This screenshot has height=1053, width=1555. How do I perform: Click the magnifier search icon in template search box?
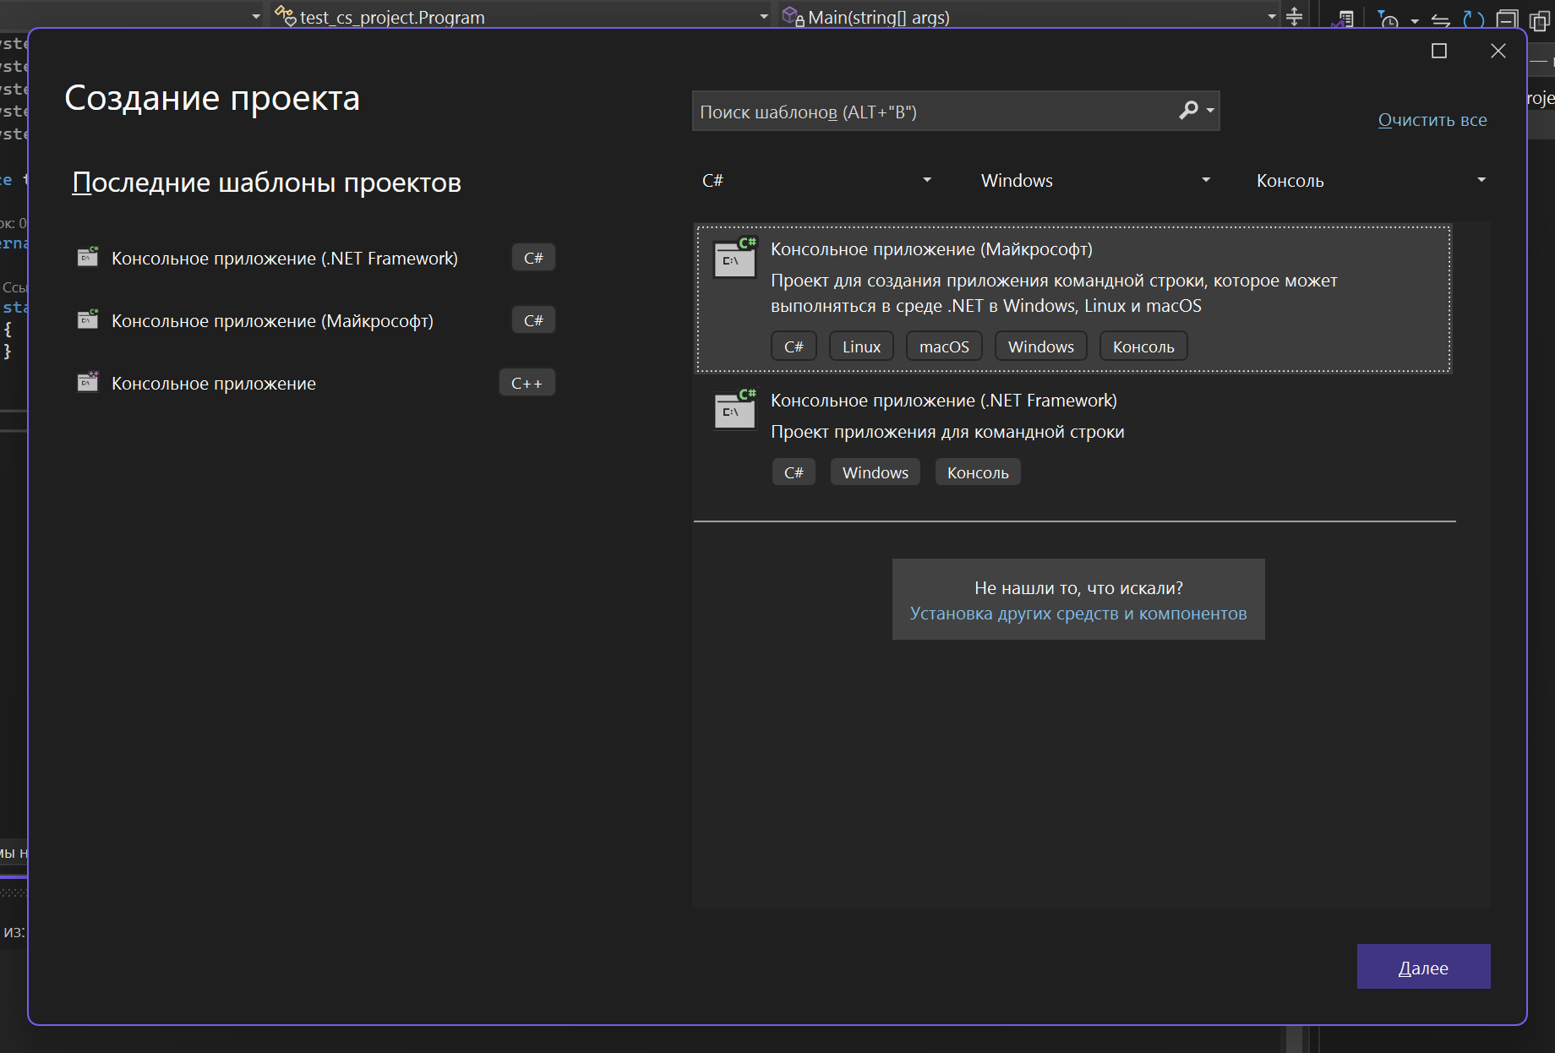pyautogui.click(x=1188, y=111)
